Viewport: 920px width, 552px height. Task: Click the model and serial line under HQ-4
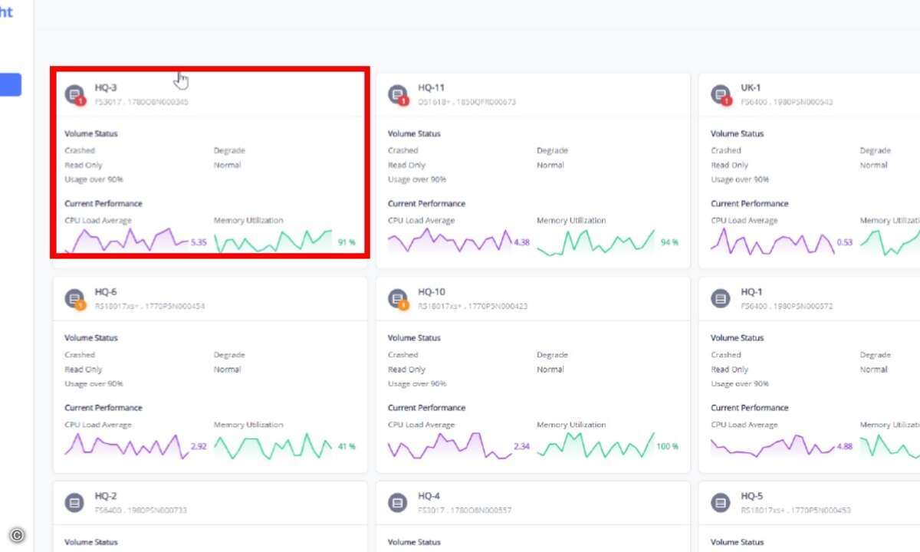465,510
